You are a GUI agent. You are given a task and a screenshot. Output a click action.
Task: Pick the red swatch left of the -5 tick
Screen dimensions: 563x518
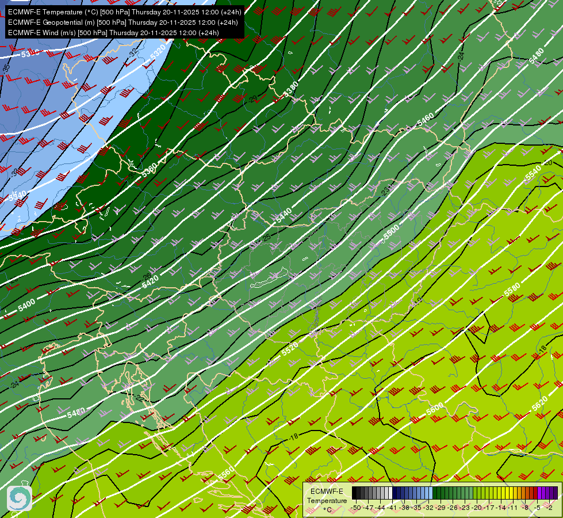coord(535,493)
